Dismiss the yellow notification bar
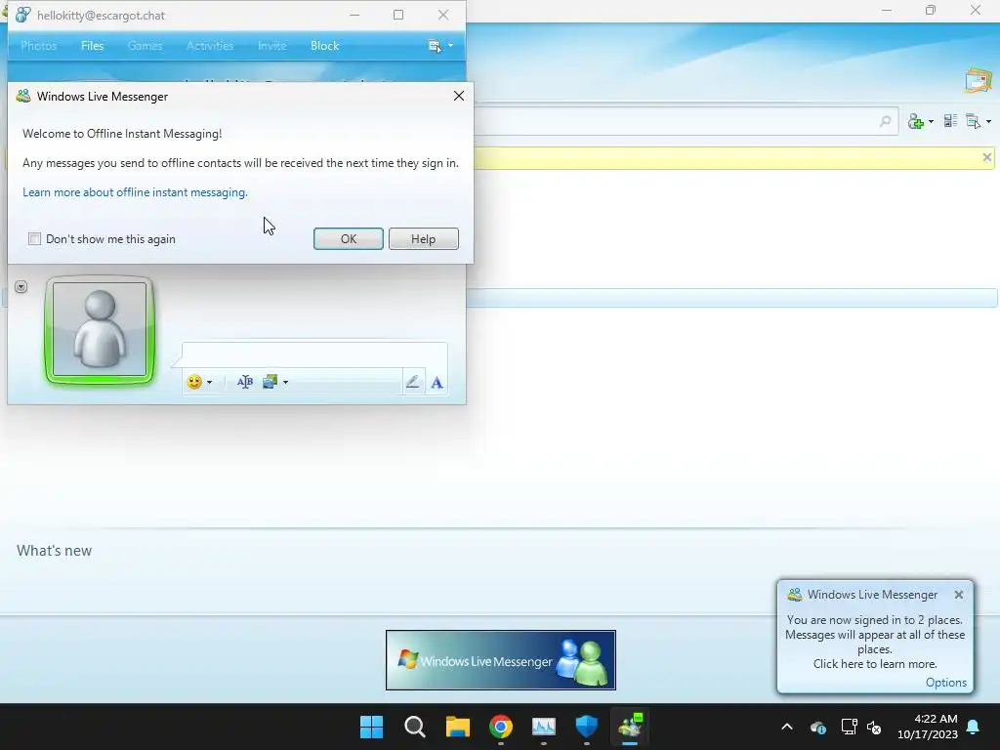This screenshot has width=1000, height=750. click(986, 157)
